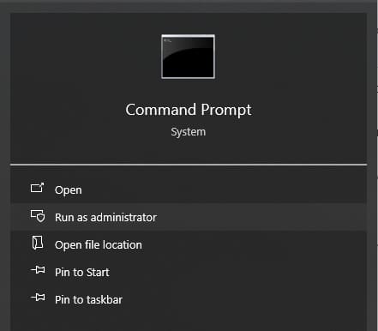Click the Command Prompt window thumbnail icon
The width and height of the screenshot is (378, 331).
pos(188,57)
